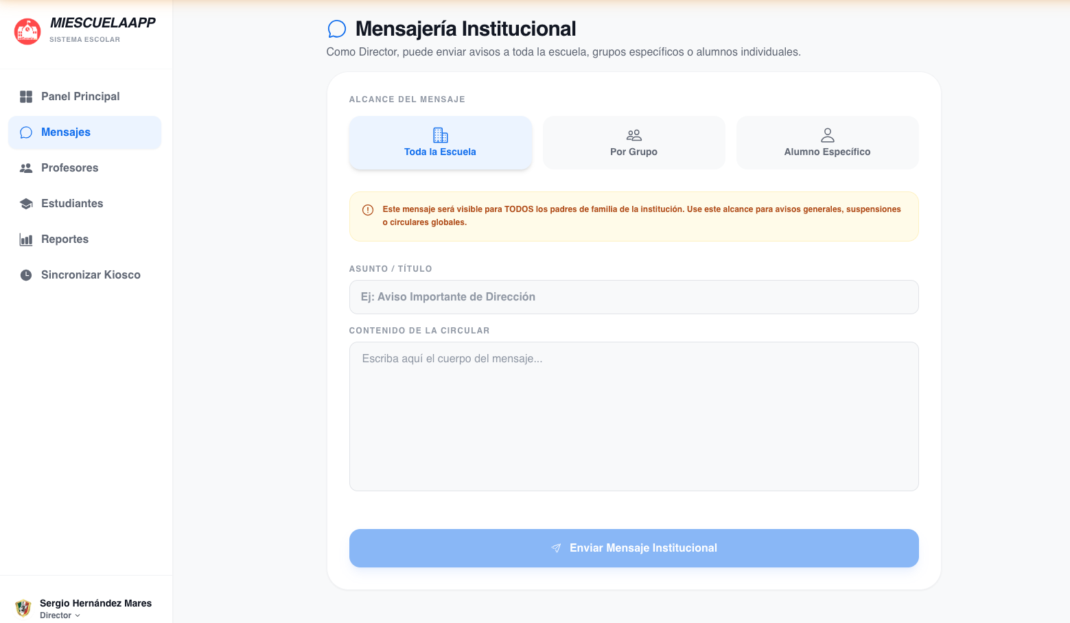Viewport: 1070px width, 623px height.
Task: Click the paper plane send icon
Action: [x=557, y=548]
